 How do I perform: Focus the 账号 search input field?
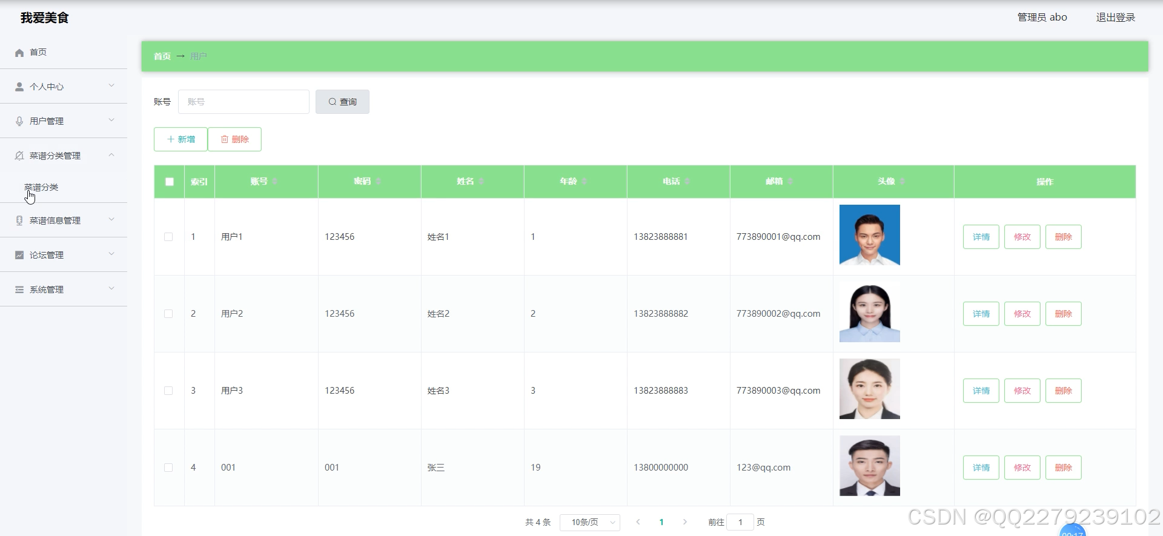point(244,102)
